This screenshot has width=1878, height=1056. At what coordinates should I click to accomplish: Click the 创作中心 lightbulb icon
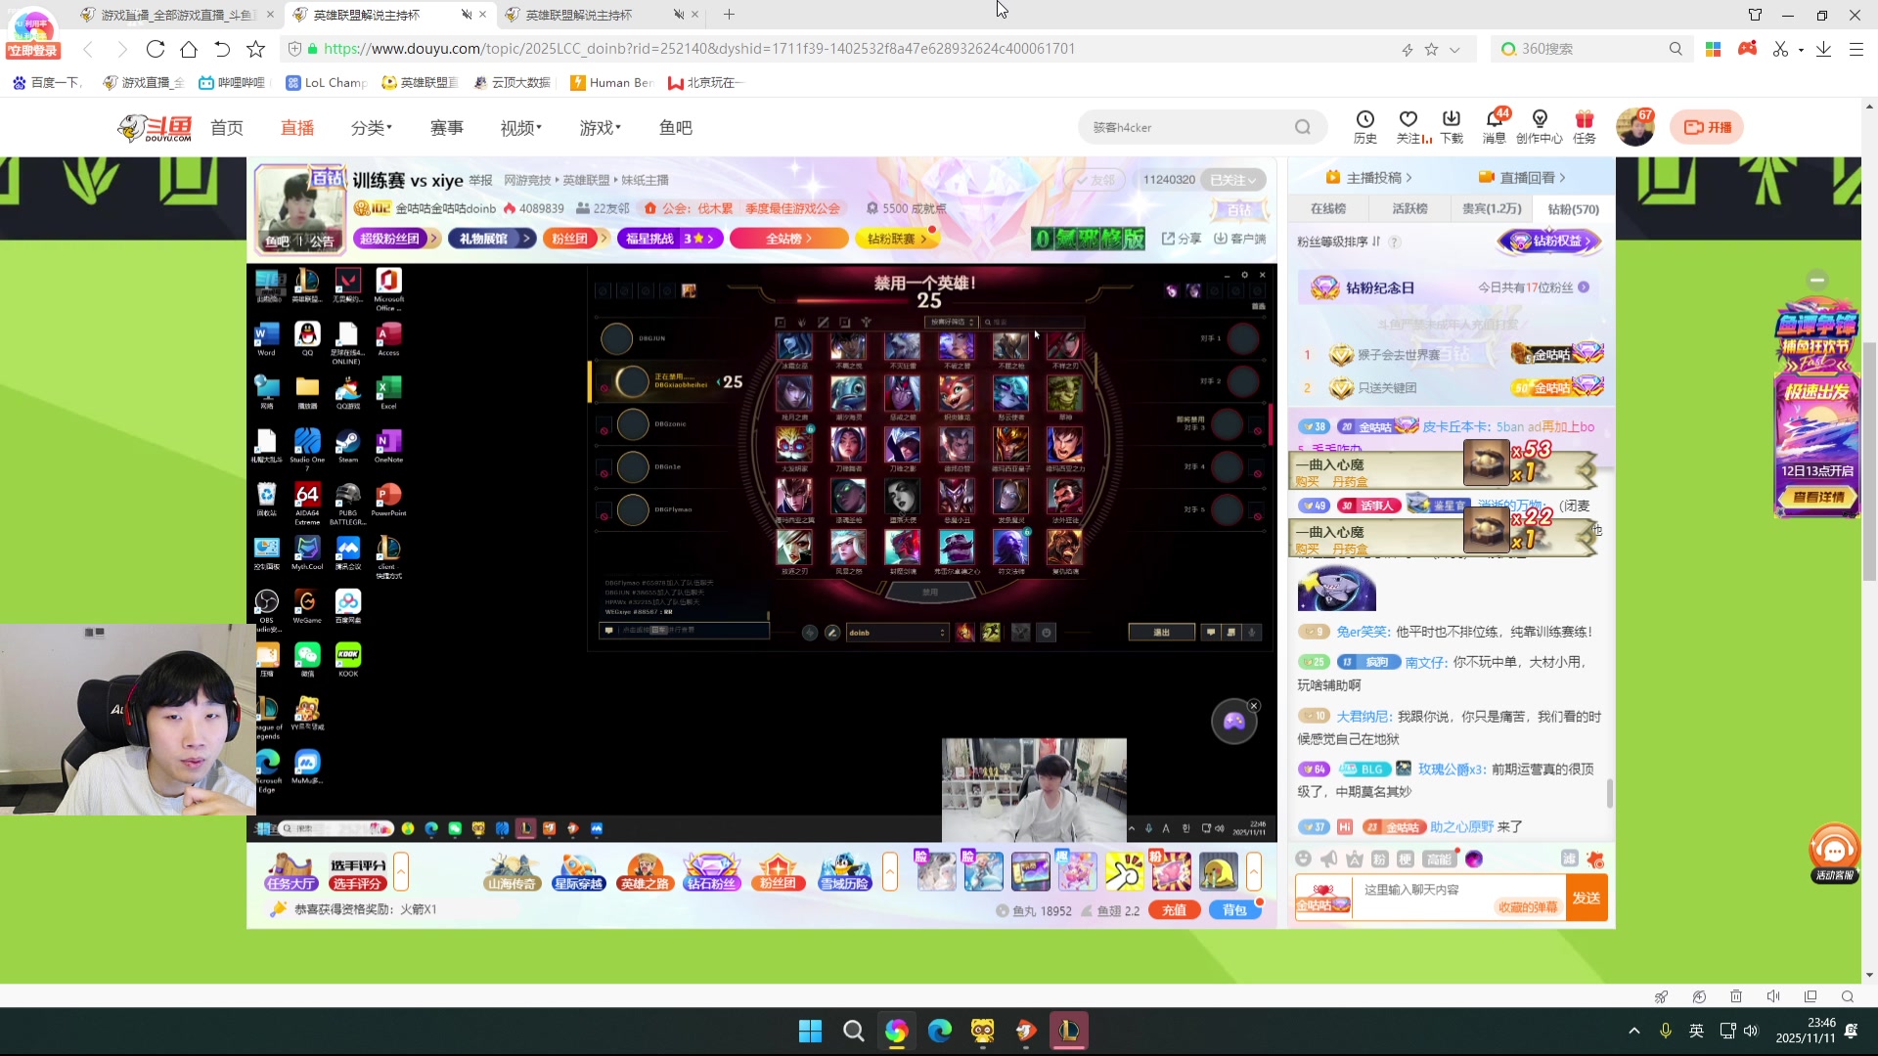pyautogui.click(x=1539, y=119)
